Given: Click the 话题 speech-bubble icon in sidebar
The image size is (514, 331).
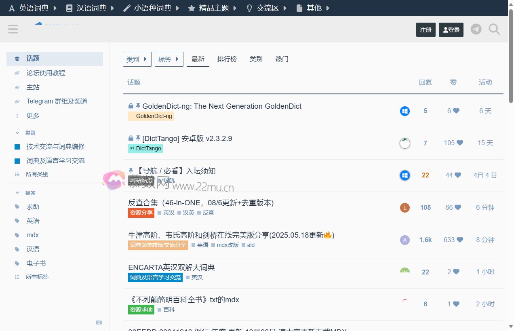Looking at the screenshot, I should [17, 58].
